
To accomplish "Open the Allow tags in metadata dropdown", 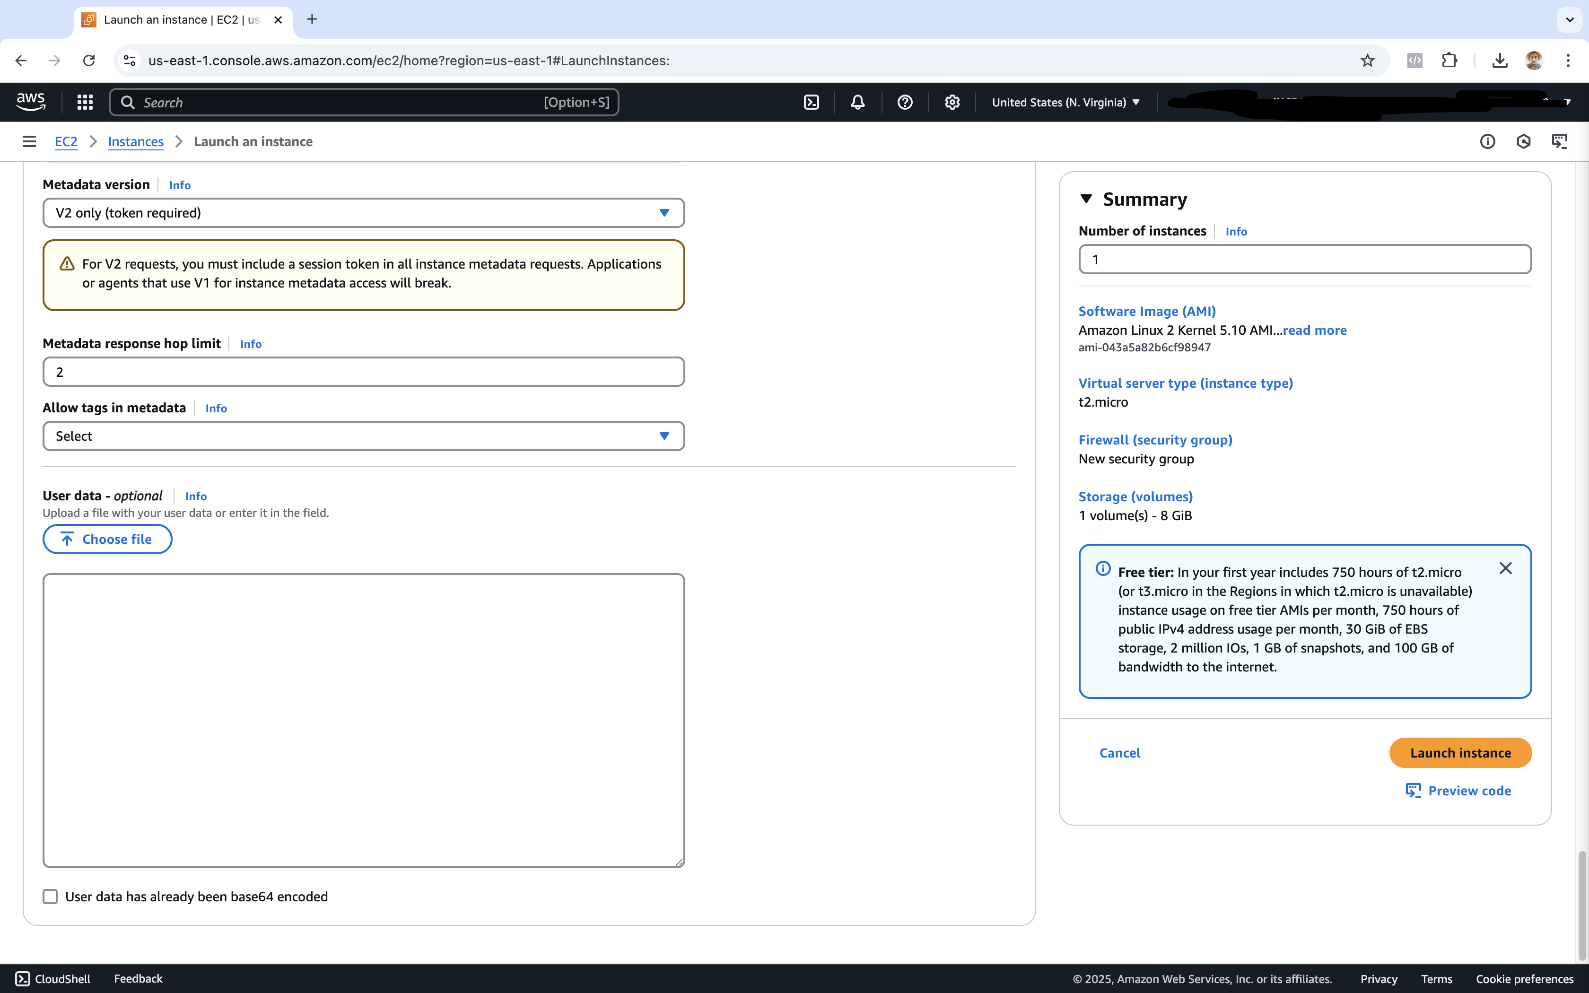I will pos(363,436).
